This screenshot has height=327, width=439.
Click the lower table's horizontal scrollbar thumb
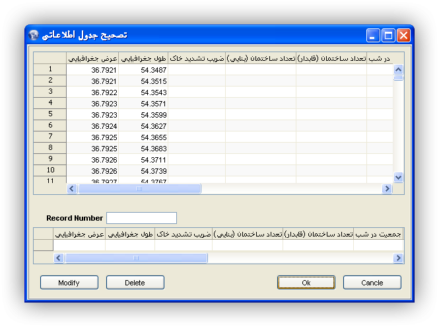[135, 258]
